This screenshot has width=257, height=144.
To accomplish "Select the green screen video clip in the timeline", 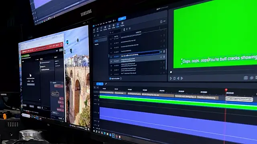I will click(x=178, y=102).
